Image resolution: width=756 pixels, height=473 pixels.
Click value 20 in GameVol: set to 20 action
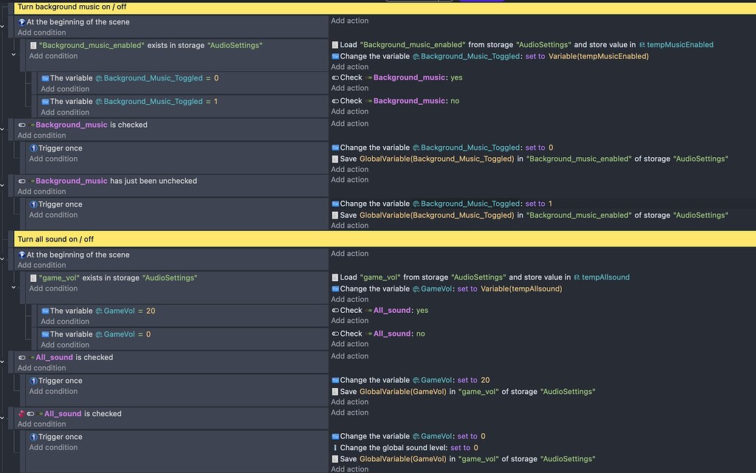(x=485, y=381)
